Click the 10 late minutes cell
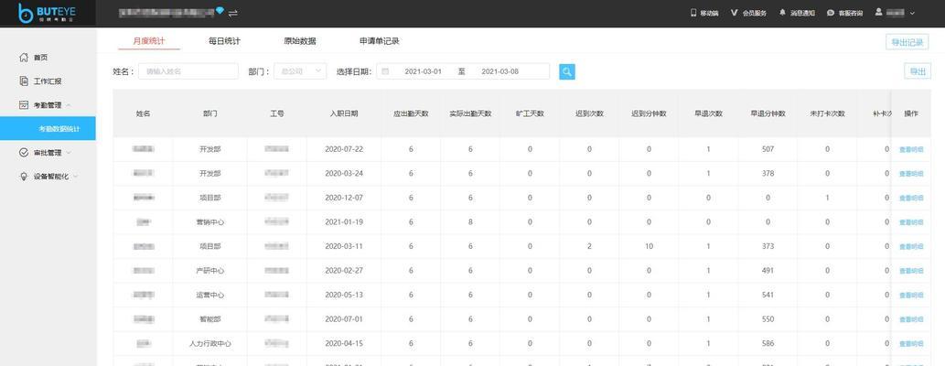945x366 pixels. [x=650, y=246]
